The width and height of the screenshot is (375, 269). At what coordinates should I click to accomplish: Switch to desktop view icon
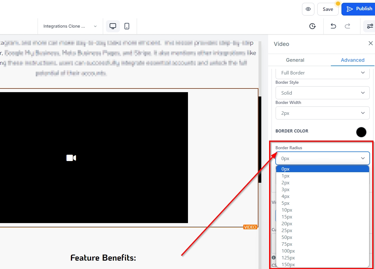pos(113,26)
